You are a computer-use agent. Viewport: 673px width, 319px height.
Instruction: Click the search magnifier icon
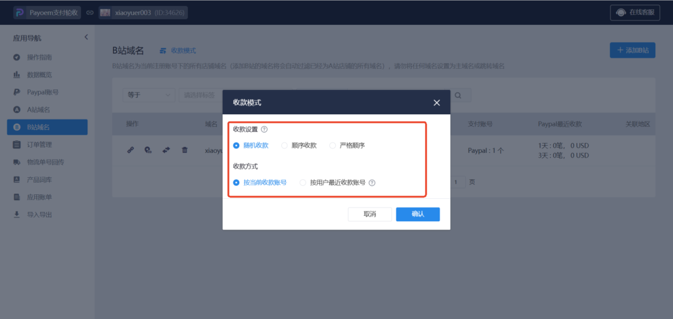(x=458, y=95)
